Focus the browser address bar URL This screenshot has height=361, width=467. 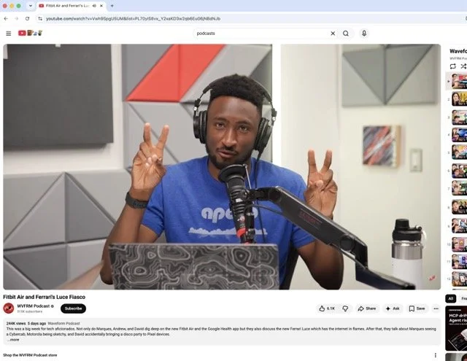(x=133, y=18)
